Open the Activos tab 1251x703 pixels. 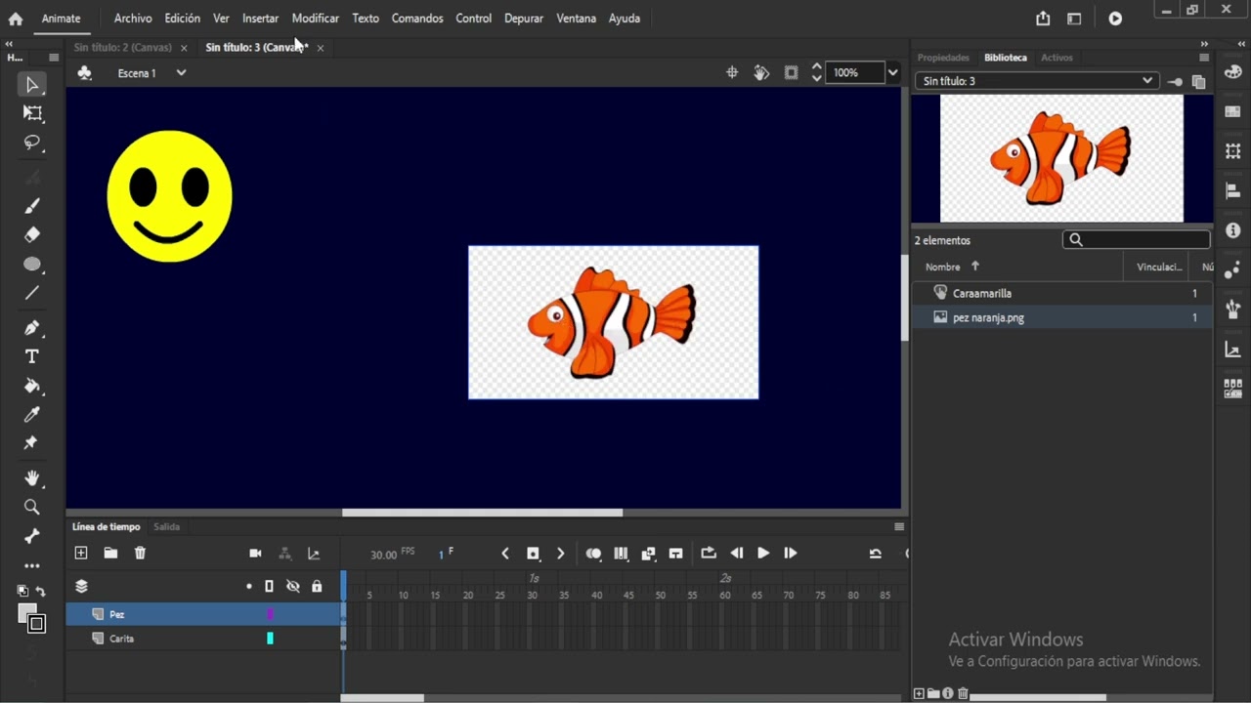pos(1057,58)
